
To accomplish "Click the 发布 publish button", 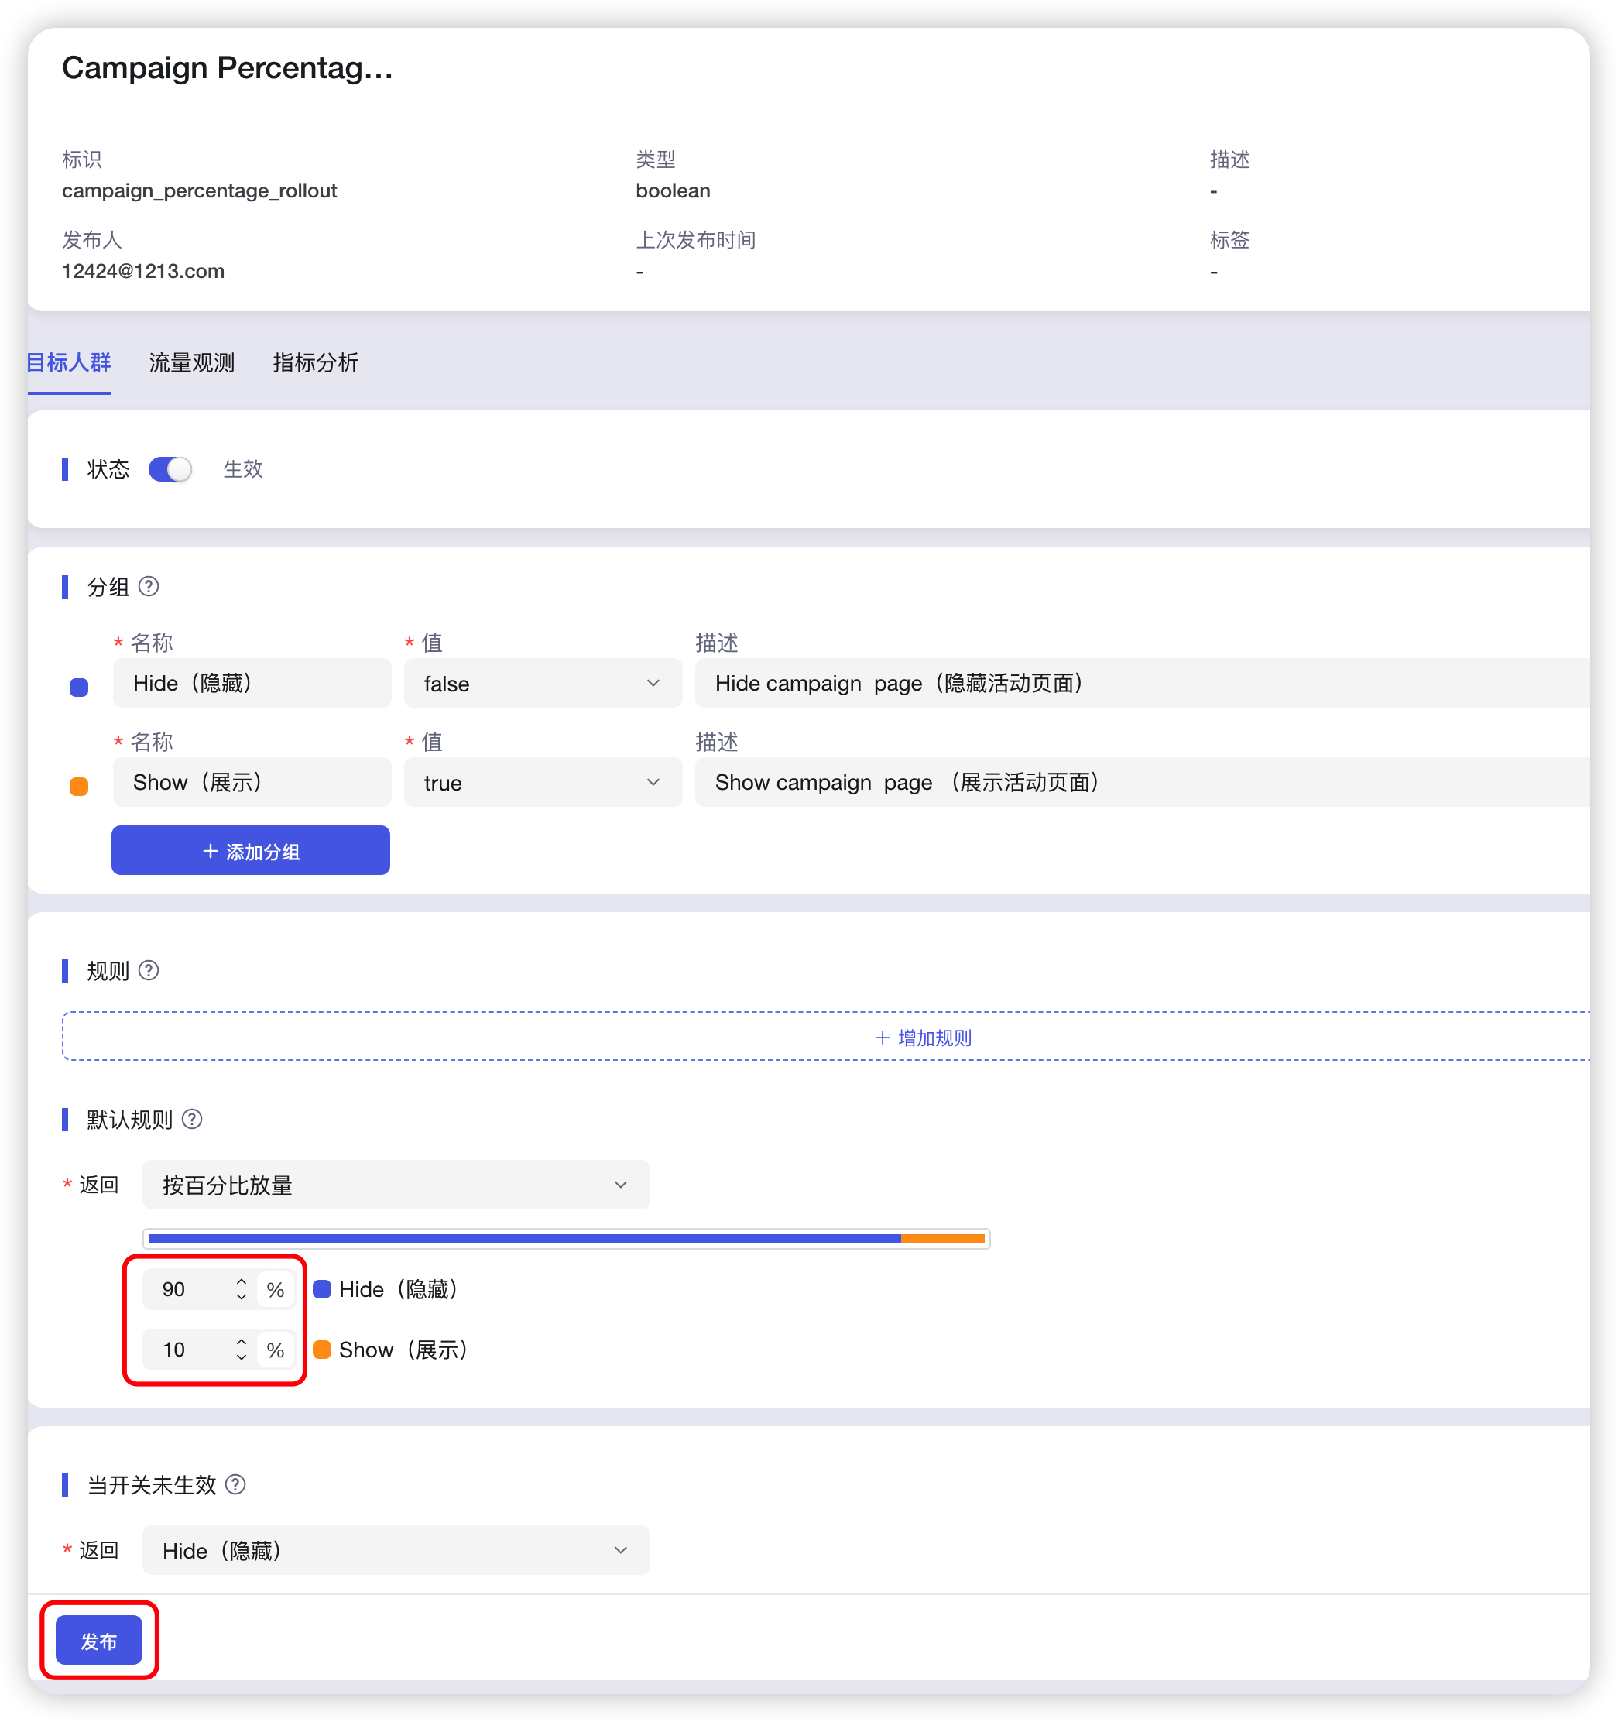I will (99, 1640).
